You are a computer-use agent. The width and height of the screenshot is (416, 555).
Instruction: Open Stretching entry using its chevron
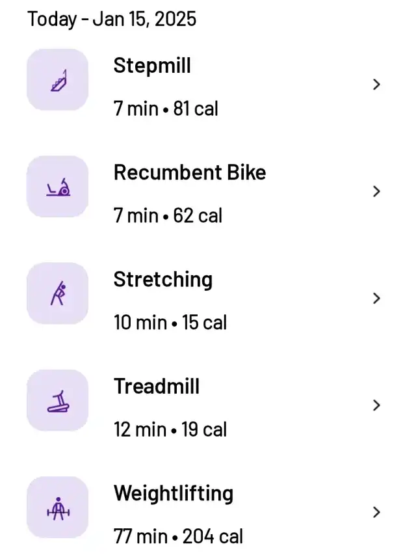click(377, 298)
